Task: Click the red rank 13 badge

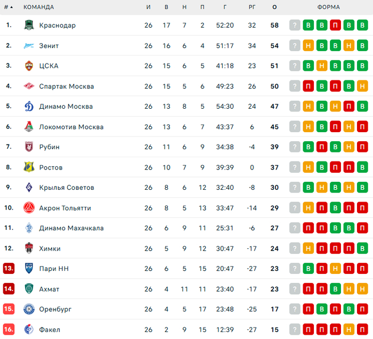Action: (x=9, y=269)
